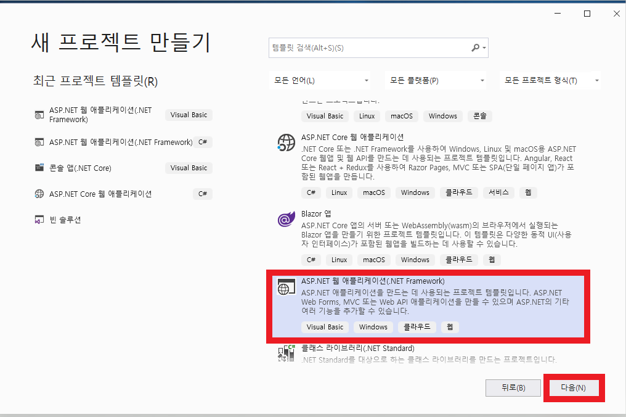The image size is (626, 417).
Task: Click the ASP.NET web application (.NET Framework) template icon
Action: click(x=286, y=287)
